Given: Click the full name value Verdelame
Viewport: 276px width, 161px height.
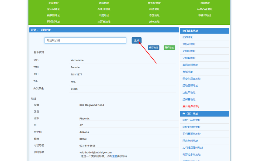Looking at the screenshot, I should [77, 60].
